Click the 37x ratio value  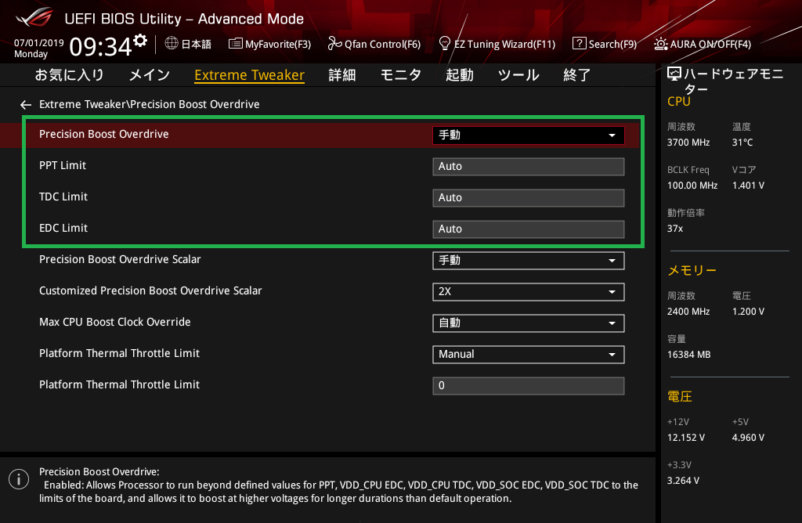point(675,229)
